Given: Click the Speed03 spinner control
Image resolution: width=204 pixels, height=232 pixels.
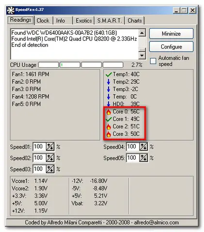Looking at the screenshot, I should click(x=50, y=169).
